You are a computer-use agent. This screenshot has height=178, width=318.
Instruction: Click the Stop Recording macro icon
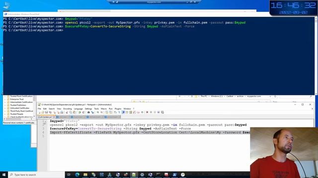click(x=151, y=112)
